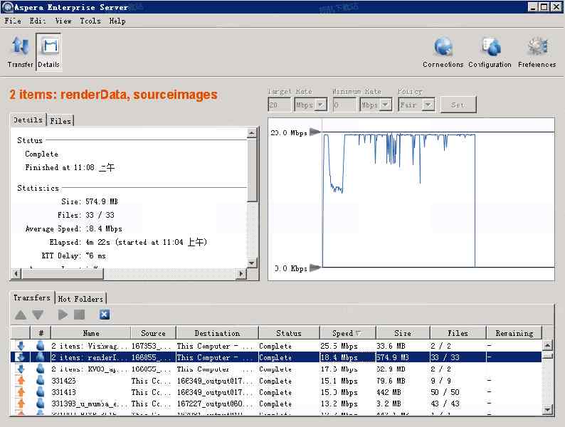Click the Target Rate value field
Screen dimensions: 565x427
[279, 105]
